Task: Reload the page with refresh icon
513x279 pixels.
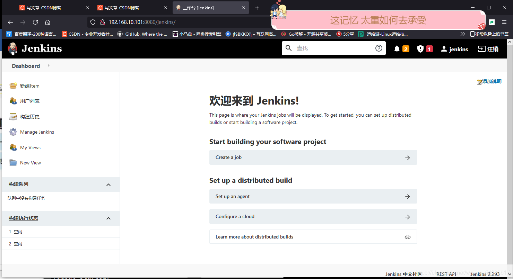Action: click(x=35, y=22)
